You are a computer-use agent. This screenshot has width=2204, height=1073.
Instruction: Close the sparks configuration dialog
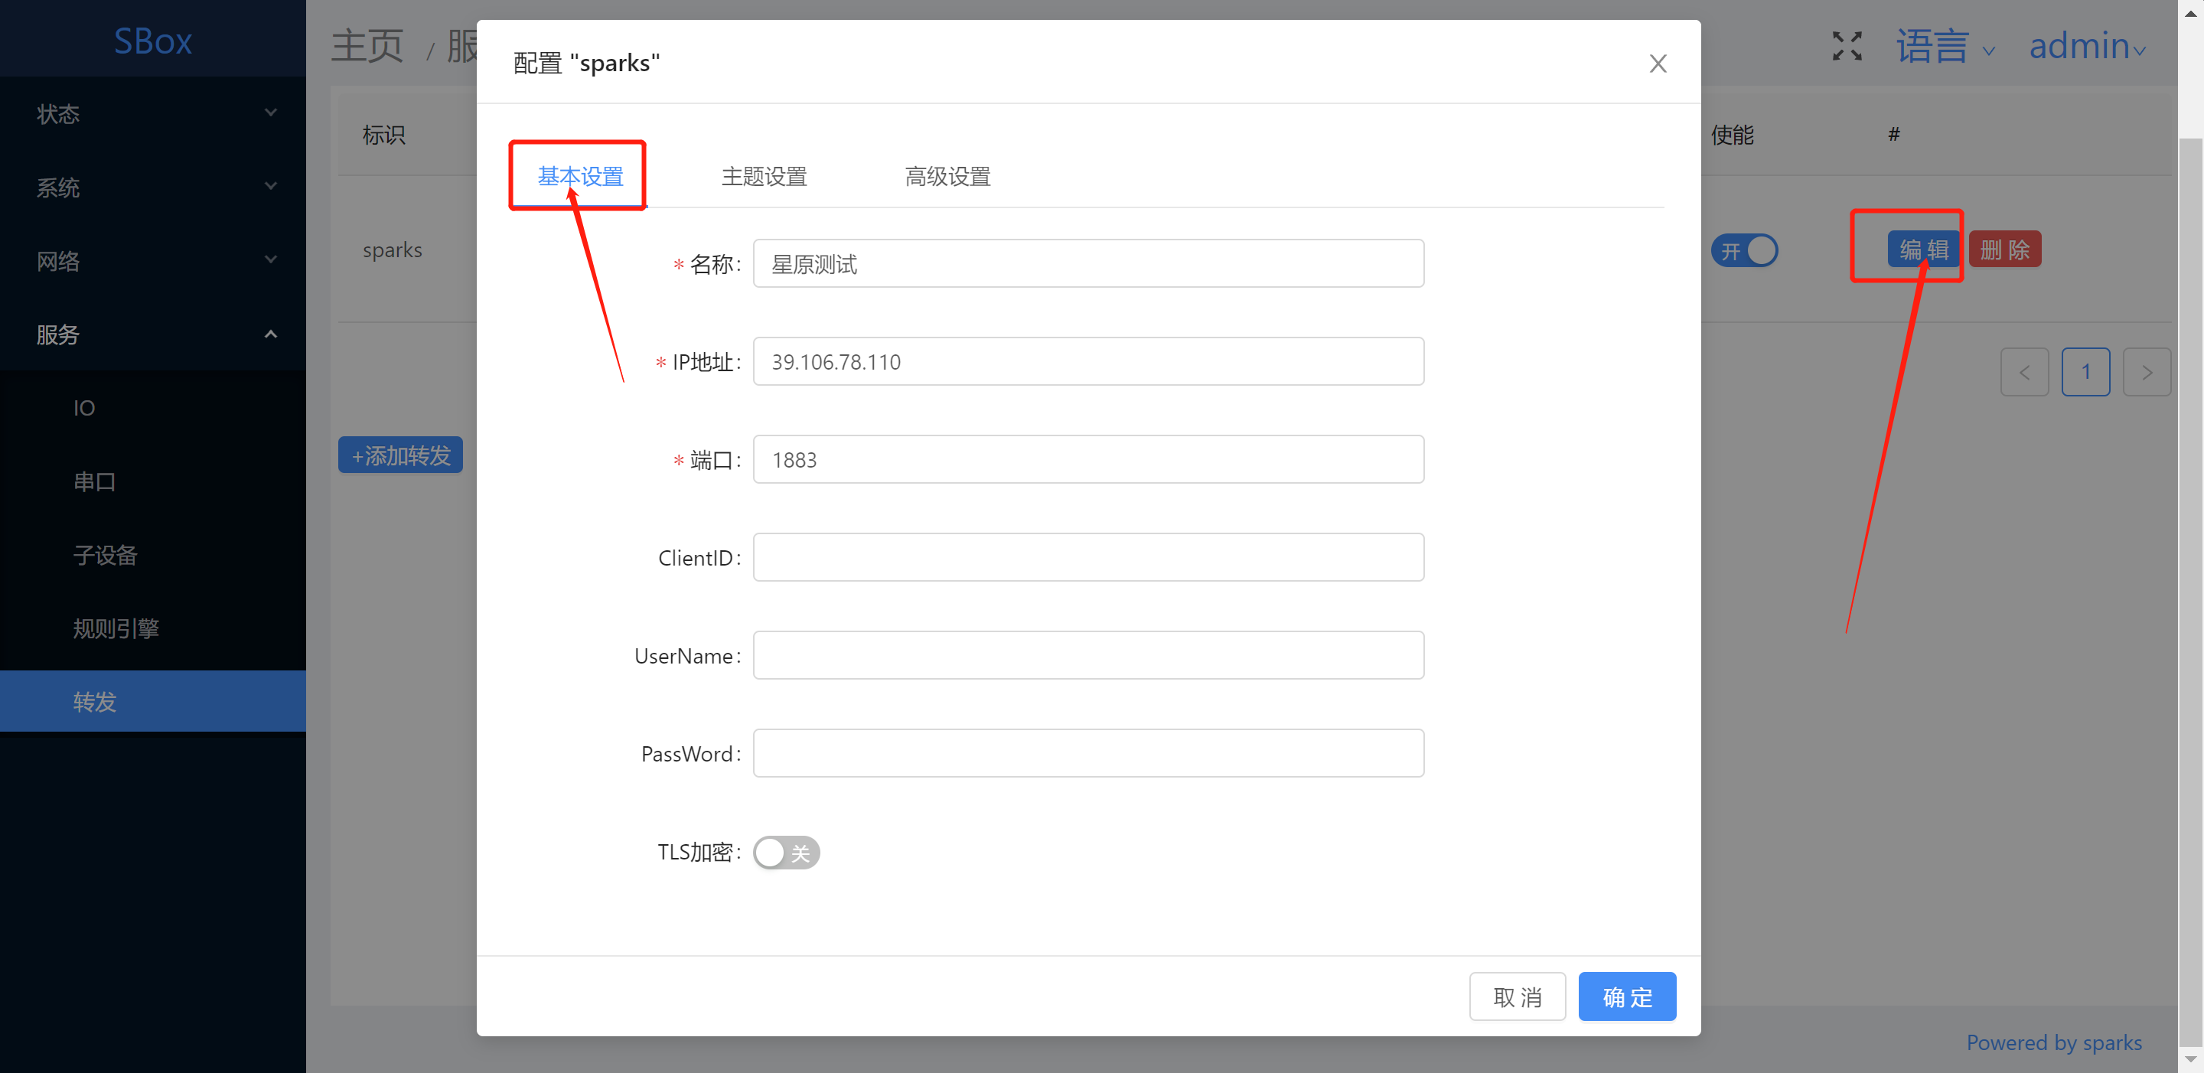coord(1658,64)
